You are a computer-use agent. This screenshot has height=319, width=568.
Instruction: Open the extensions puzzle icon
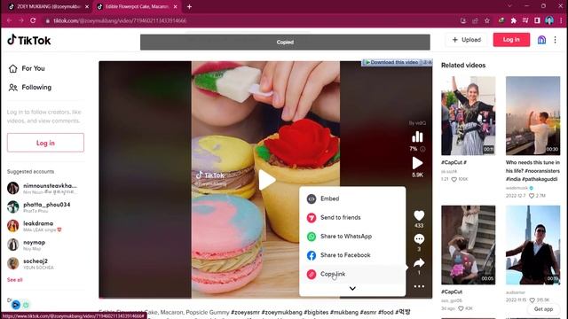coord(513,20)
